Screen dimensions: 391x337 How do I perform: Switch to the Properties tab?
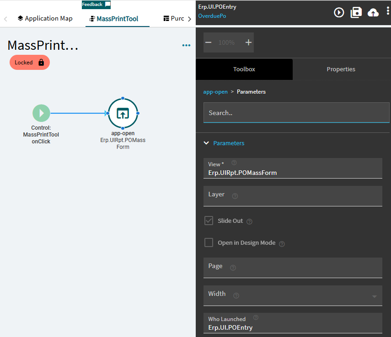tap(341, 69)
